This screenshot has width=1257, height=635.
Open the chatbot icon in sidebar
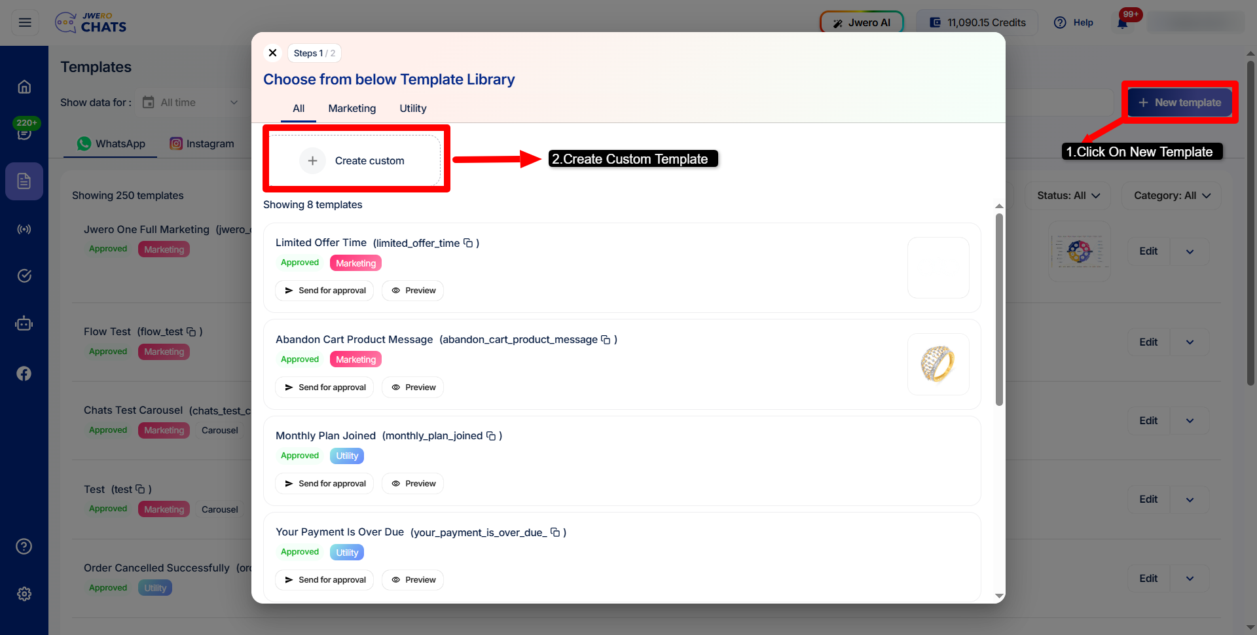tap(24, 323)
